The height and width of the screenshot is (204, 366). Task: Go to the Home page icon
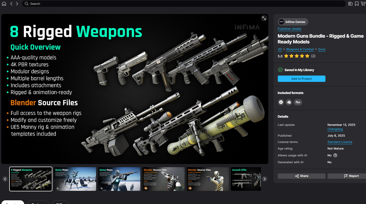click(4, 4)
